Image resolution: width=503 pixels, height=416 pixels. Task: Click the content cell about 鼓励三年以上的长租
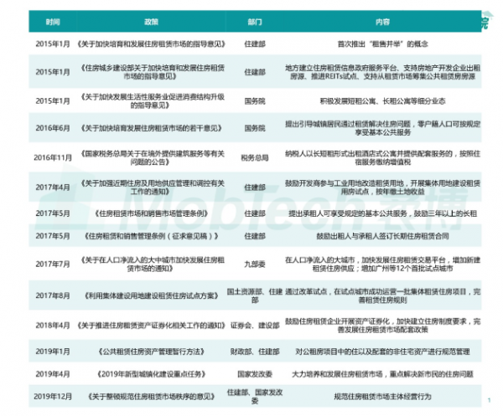(x=382, y=213)
